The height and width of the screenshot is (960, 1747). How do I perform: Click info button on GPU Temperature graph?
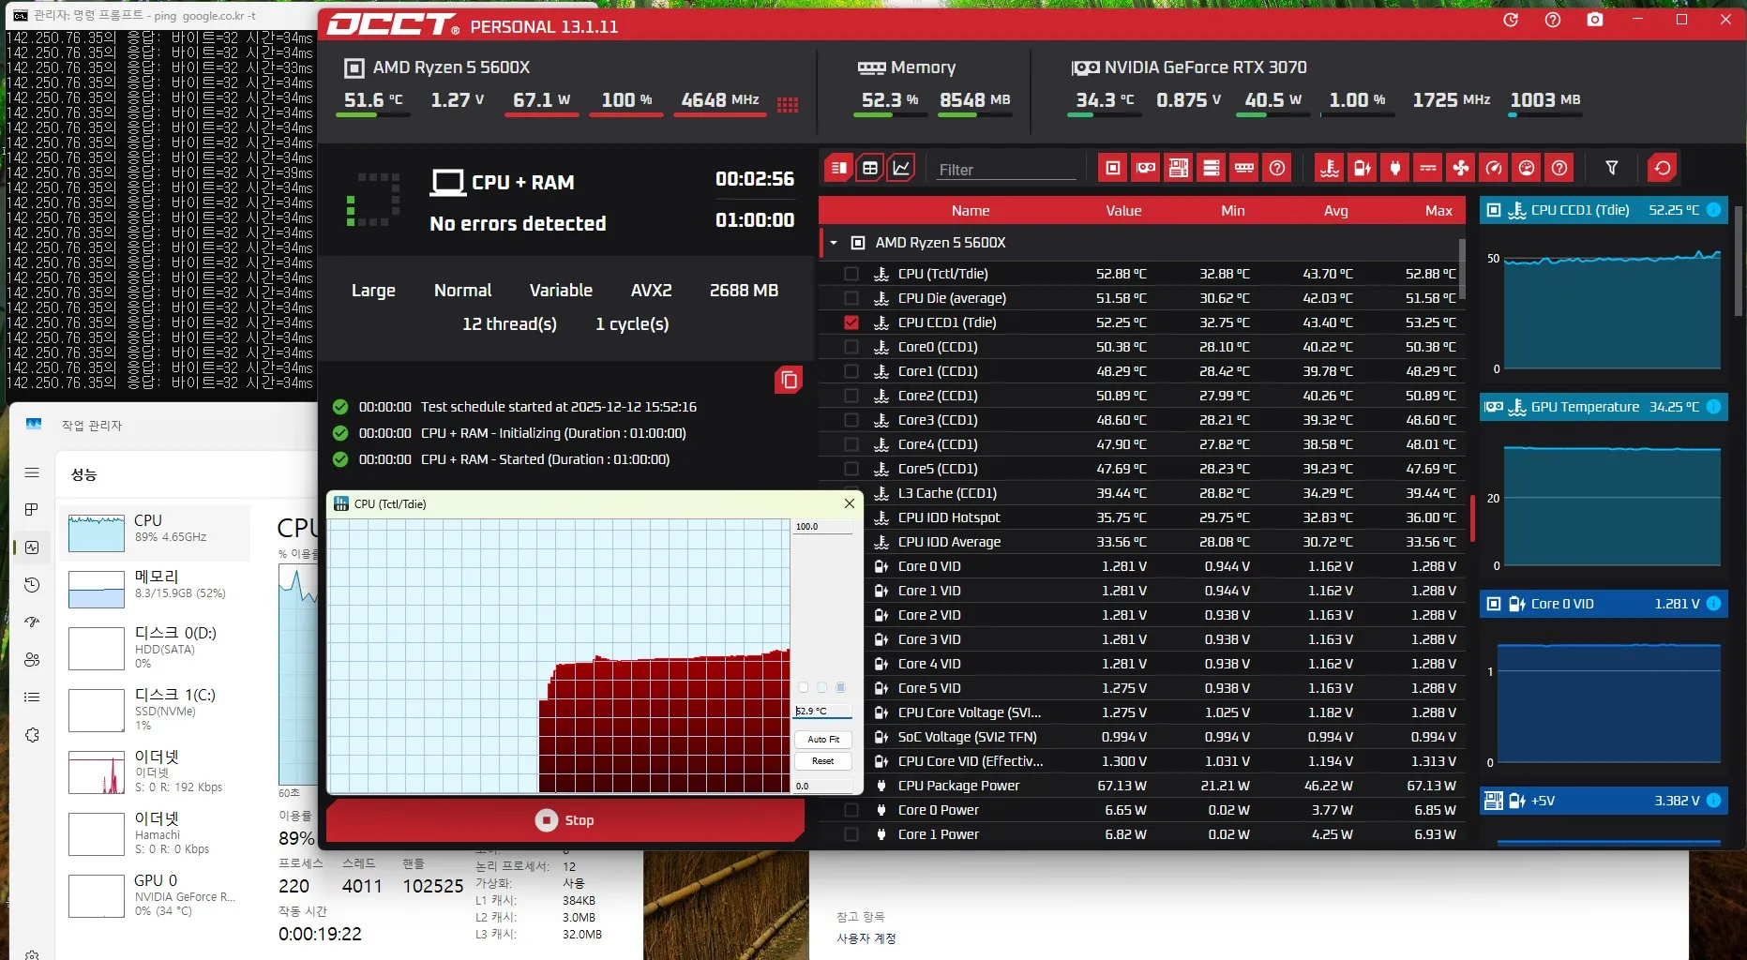pos(1713,407)
